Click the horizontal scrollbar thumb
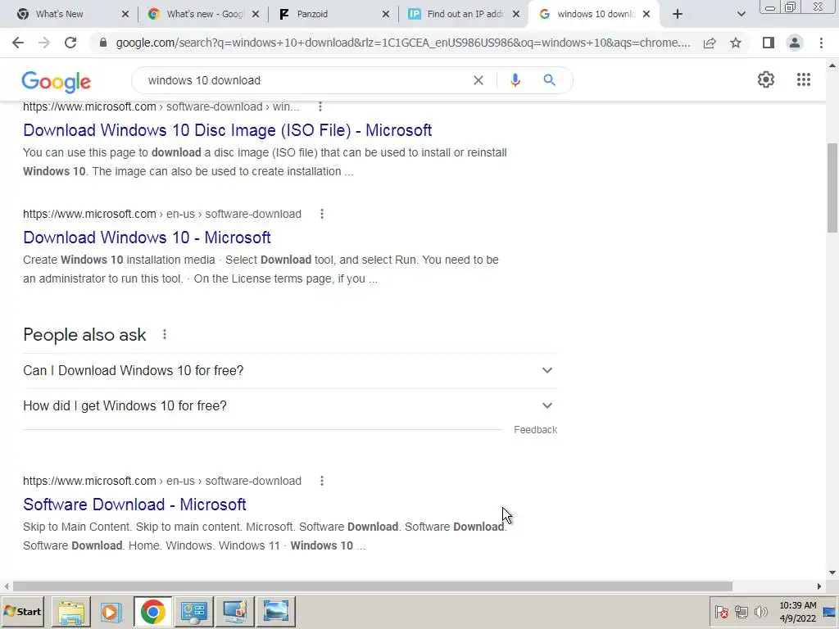Screen dimensions: 839x629 coord(373,586)
